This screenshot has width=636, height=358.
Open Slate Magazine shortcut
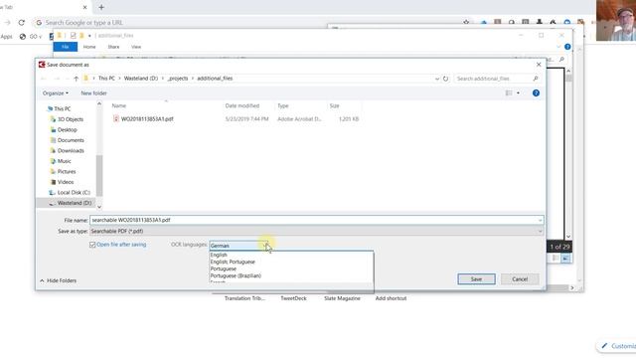point(342,298)
